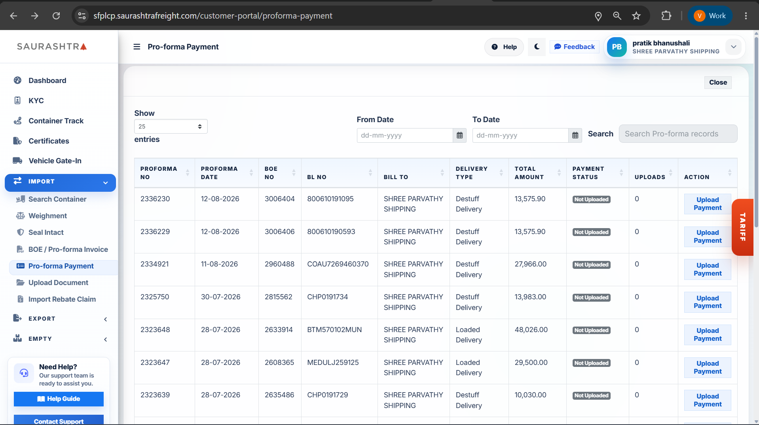Upload Payment for proforma 2323647
Viewport: 759px width, 425px height.
click(707, 368)
